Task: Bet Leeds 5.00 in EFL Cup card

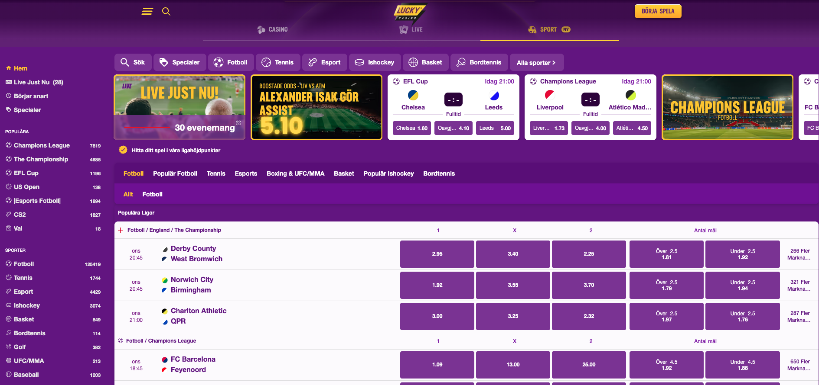Action: (x=495, y=128)
